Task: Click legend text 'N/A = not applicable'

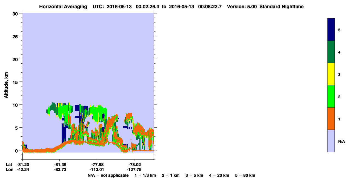Action: tap(108, 175)
